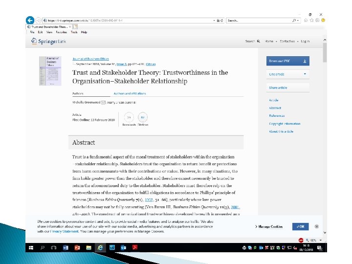The width and height of the screenshot is (352, 264).
Task: Click the browser Home icon
Action: [306, 20]
